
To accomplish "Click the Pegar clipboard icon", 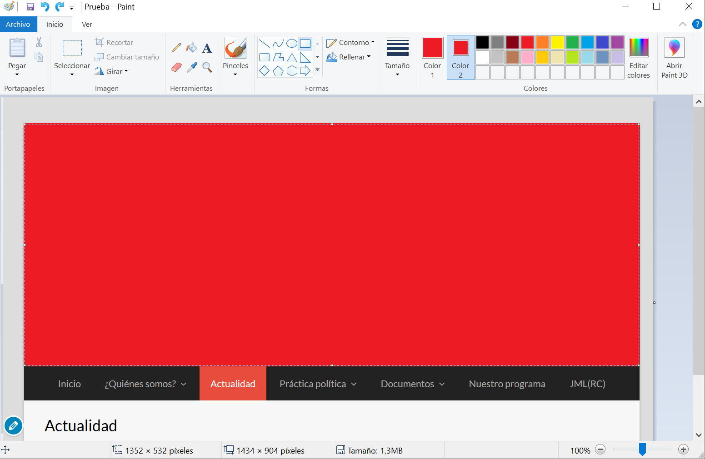I will coord(17,48).
